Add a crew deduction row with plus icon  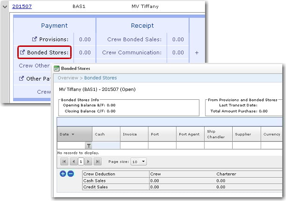tap(63, 174)
